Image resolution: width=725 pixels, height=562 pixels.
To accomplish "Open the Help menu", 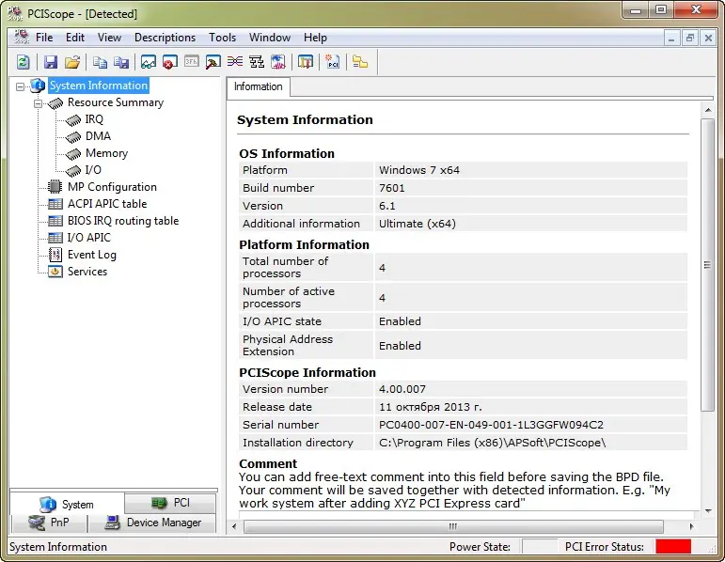I will pos(315,38).
